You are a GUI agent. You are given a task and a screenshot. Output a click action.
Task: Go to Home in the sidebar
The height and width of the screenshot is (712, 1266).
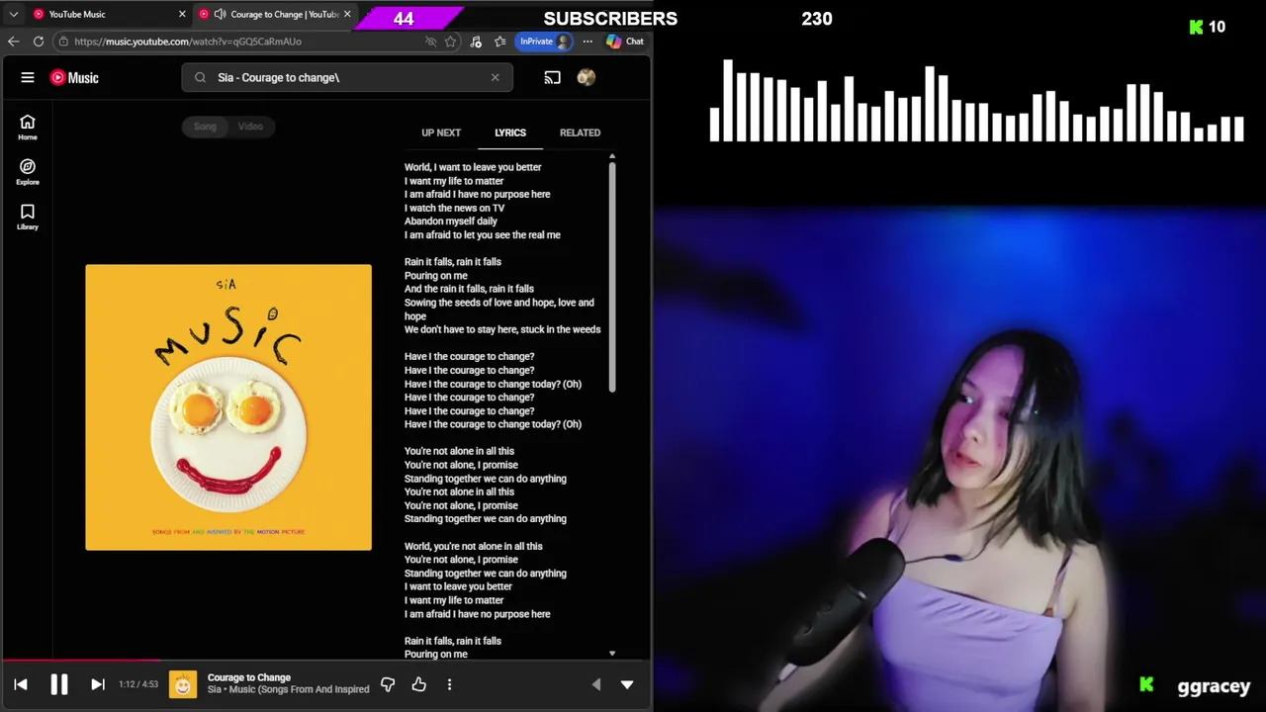pos(28,127)
